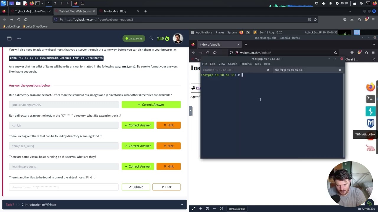Viewport: 378px width, 212px height.
Task: Open the AttackBox System menu
Action: [232, 32]
